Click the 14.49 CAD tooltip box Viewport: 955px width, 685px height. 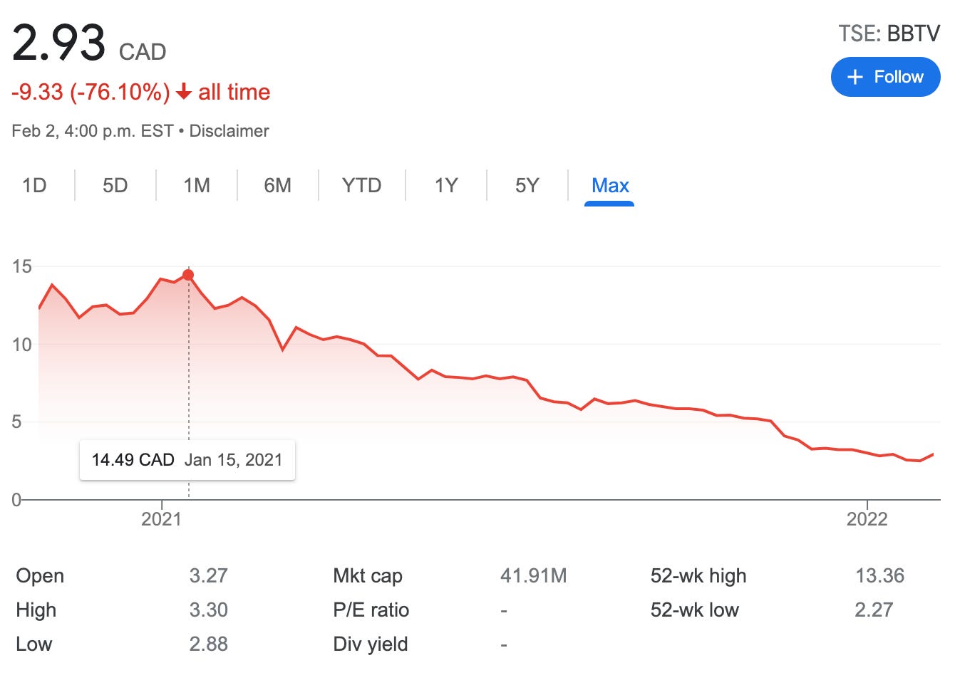[188, 459]
